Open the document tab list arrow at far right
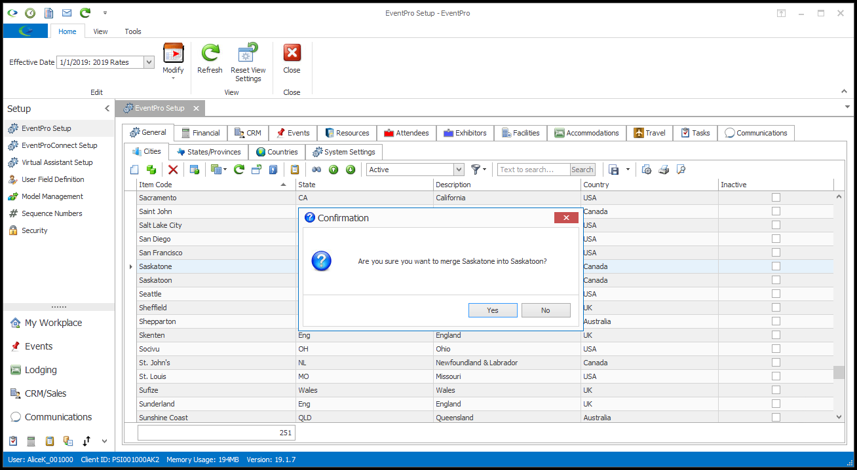857x470 pixels. point(847,107)
